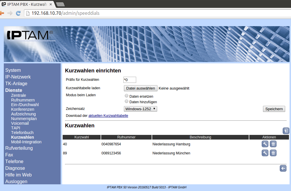Click the 'Datei auswählen' file chooser button
Image resolution: width=291 pixels, height=191 pixels.
click(141, 88)
